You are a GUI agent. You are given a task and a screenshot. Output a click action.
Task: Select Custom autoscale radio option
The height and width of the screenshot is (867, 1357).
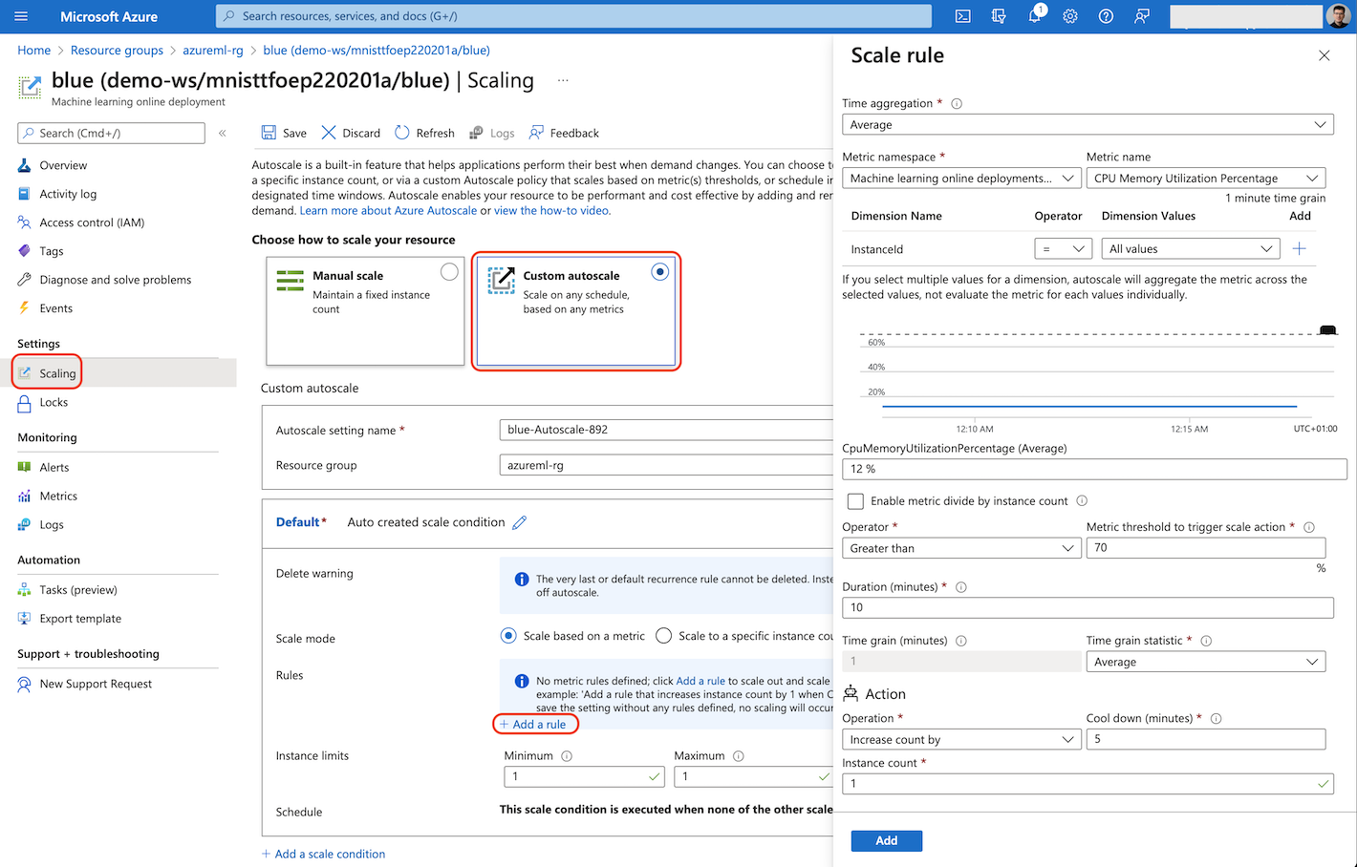click(659, 272)
